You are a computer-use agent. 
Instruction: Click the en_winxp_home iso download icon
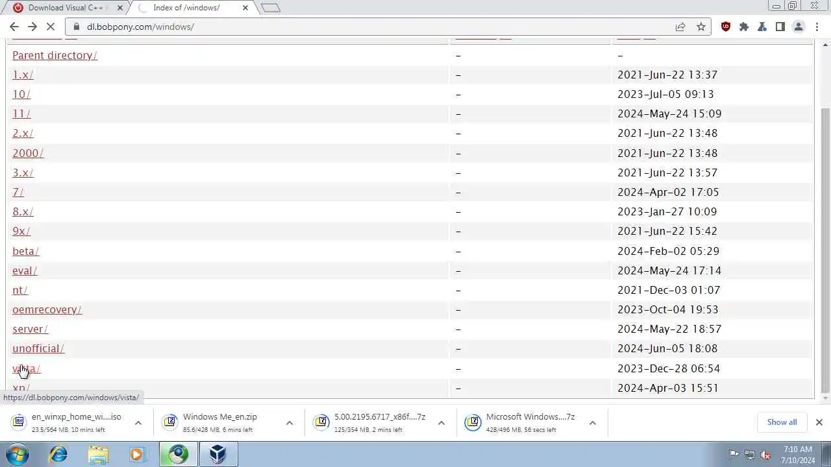pos(19,422)
